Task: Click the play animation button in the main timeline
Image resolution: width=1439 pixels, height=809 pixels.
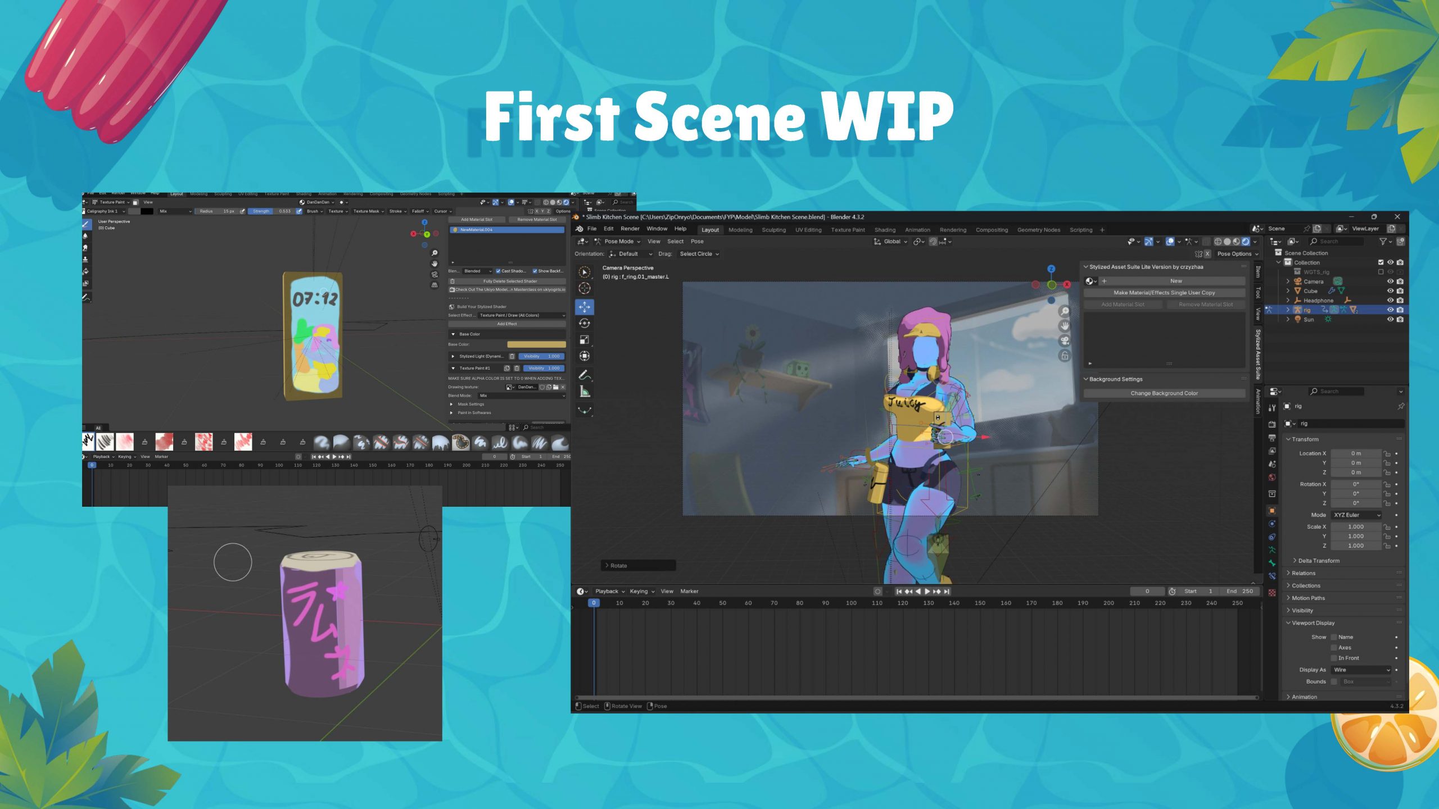Action: (927, 592)
